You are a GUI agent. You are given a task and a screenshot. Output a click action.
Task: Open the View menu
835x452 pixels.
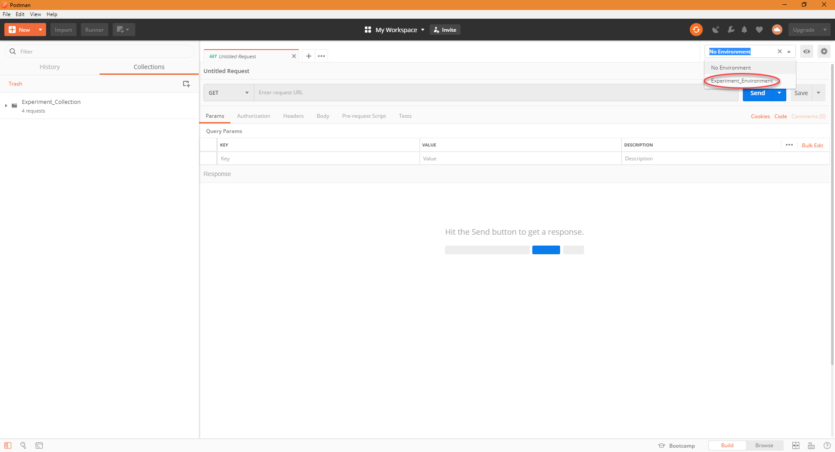(36, 14)
